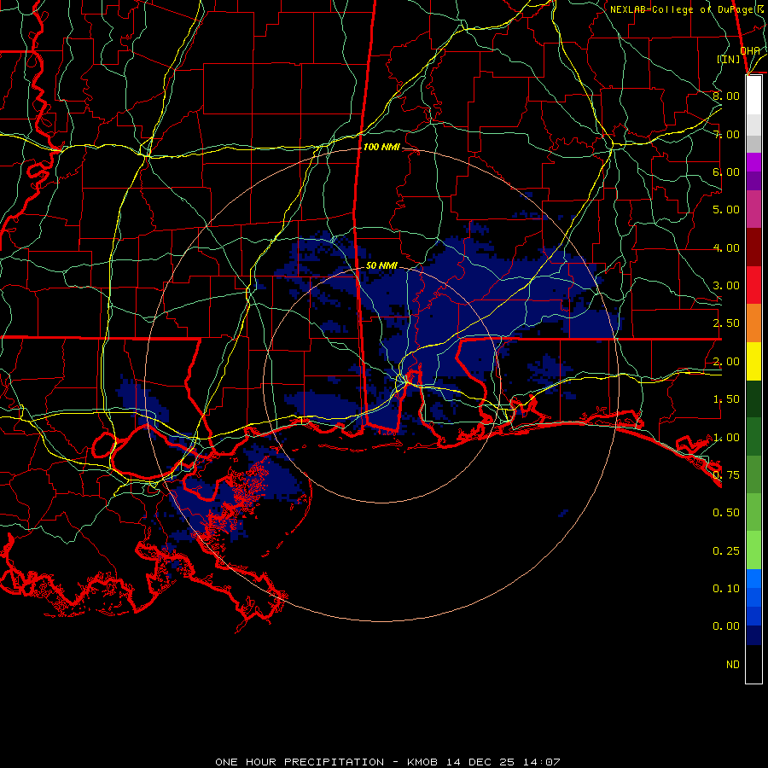The image size is (768, 768).
Task: Click the '7.00' legend value
Action: (x=726, y=134)
